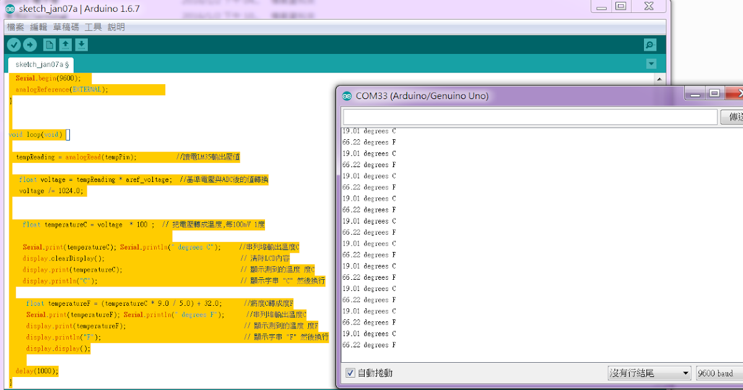
Task: Toggle the 自動捲動 autoscroll checkbox
Action: point(350,373)
